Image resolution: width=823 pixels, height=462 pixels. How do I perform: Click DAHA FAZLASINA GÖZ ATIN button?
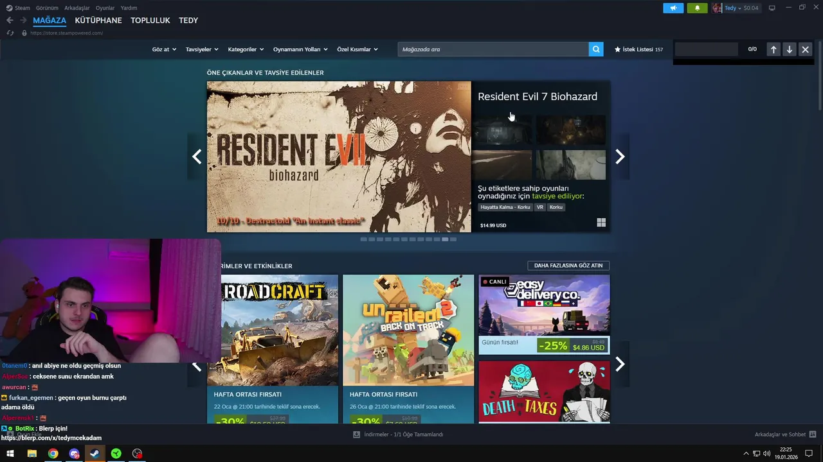point(568,266)
